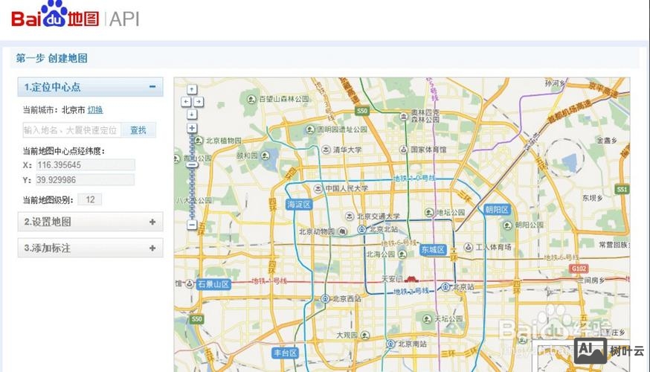Image resolution: width=650 pixels, height=372 pixels.
Task: Click the 北京站 station marker
Action: [x=445, y=286]
